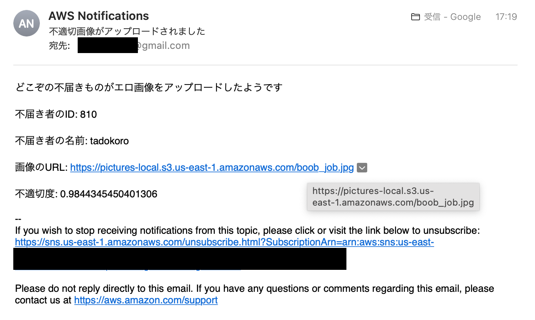Click the 'If you wish to stop' sentence
Image resolution: width=535 pixels, height=320 pixels.
247,230
